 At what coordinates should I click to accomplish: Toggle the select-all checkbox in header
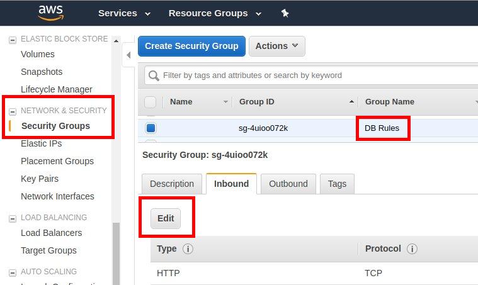point(150,102)
